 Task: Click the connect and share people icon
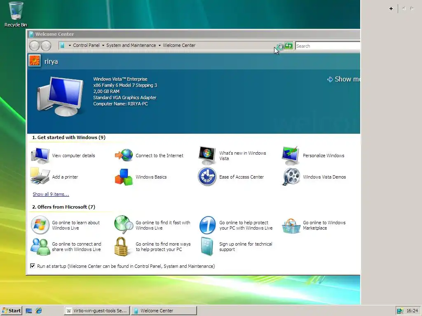40,247
